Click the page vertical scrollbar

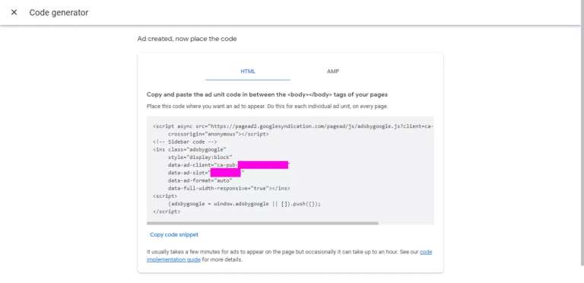(582, 132)
